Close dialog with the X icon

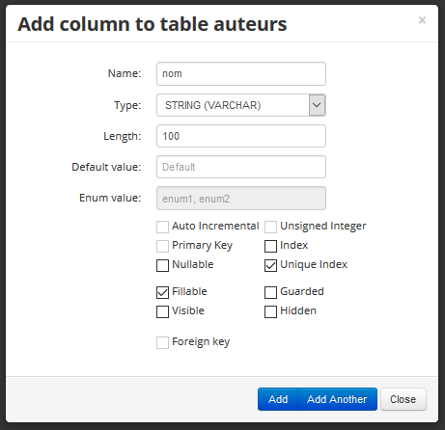[x=422, y=20]
